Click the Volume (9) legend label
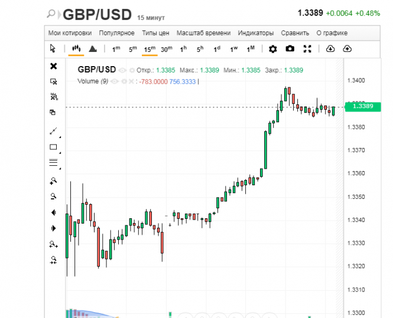The image size is (393, 318). tap(93, 81)
